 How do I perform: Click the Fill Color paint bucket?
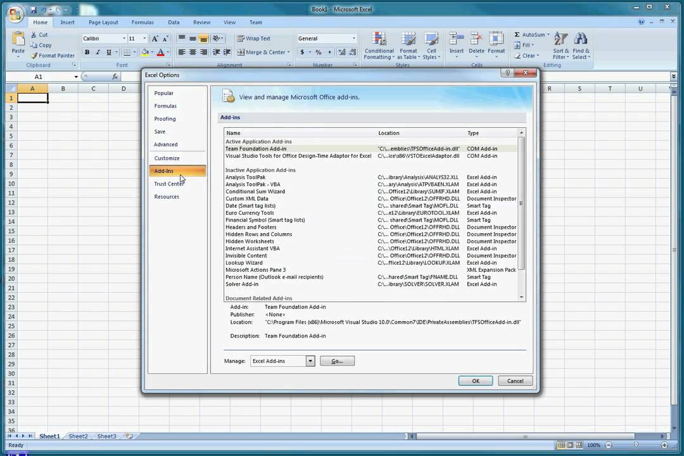[x=145, y=52]
